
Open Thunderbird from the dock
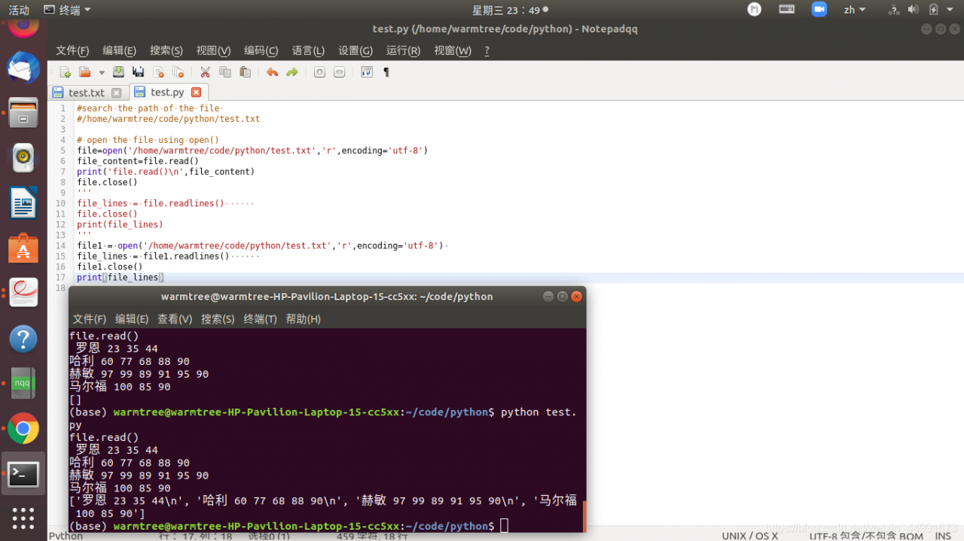[23, 68]
